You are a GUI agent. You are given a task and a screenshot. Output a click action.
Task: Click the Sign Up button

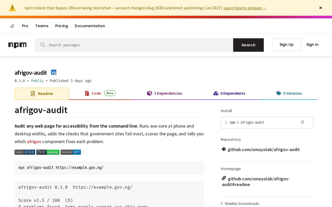pyautogui.click(x=287, y=45)
